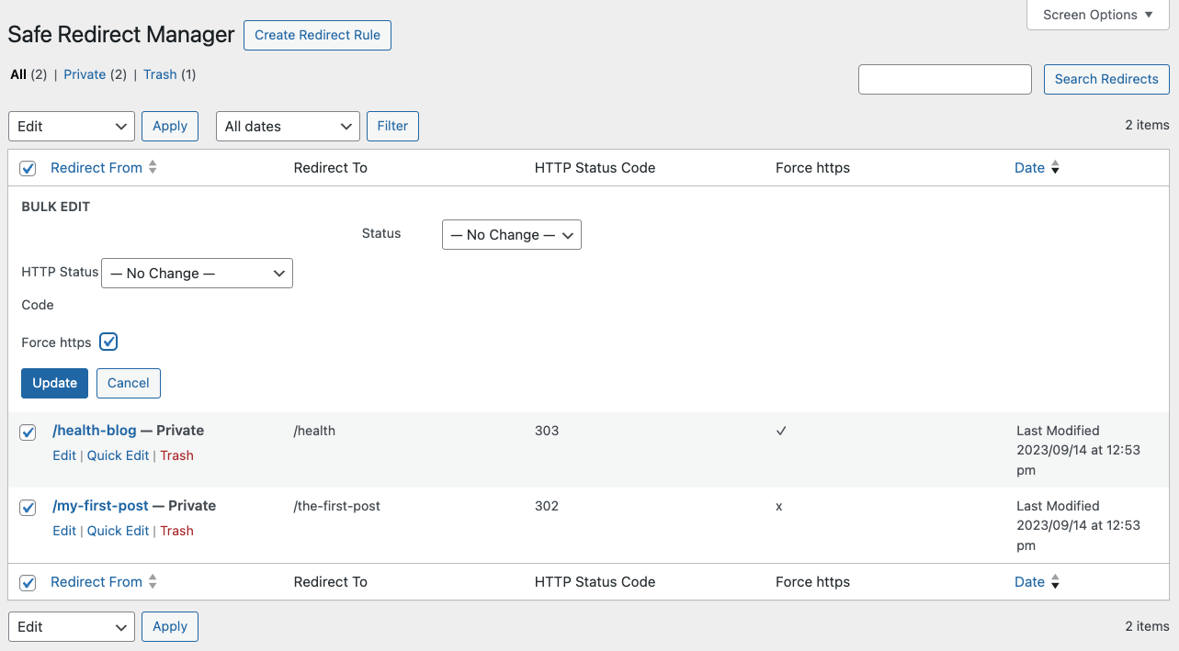Open the Status No Change dropdown
This screenshot has width=1179, height=651.
pos(511,234)
